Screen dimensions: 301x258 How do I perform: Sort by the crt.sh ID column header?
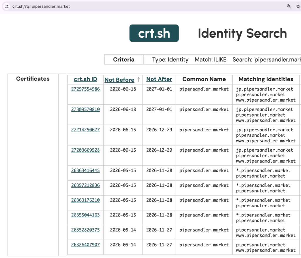86,79
